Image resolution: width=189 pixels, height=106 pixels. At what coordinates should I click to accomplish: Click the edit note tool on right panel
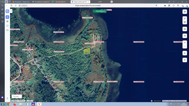185,22
